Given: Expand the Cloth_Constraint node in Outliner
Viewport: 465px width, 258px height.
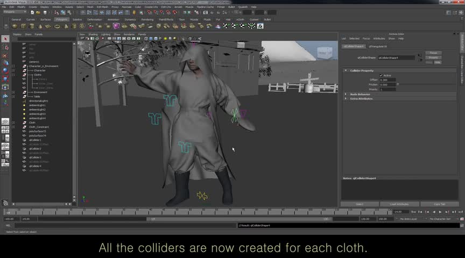Looking at the screenshot, I should [x=13, y=127].
